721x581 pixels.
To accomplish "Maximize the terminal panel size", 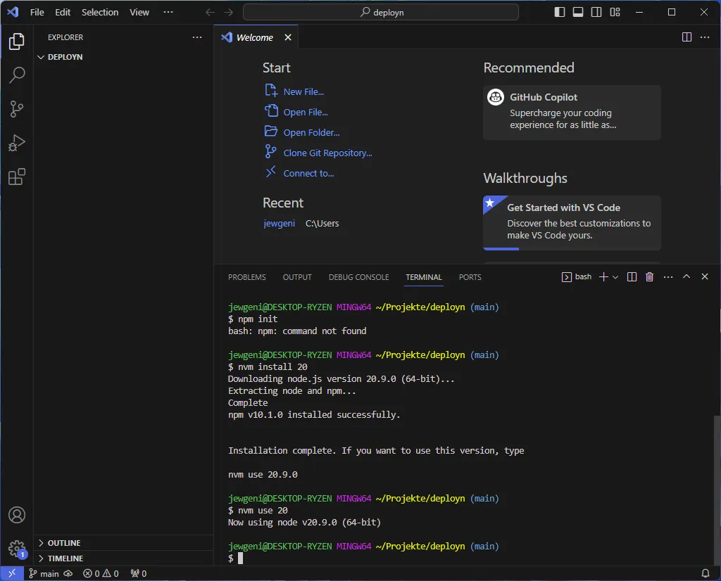I will coord(686,276).
